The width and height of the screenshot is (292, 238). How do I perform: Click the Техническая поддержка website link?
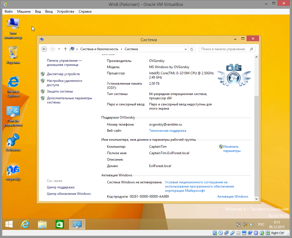coord(167,131)
